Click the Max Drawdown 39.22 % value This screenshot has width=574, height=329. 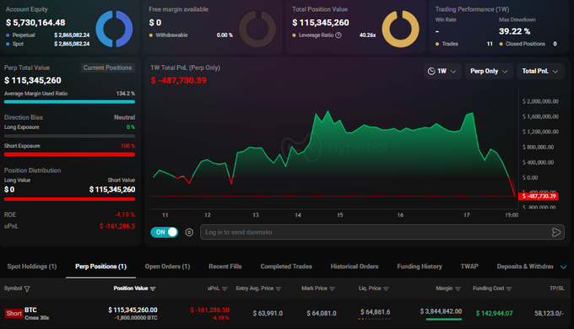click(x=514, y=31)
